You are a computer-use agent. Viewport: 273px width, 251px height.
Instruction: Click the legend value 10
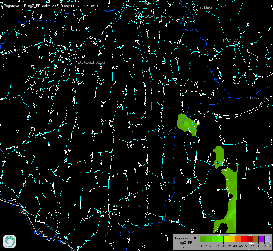point(200,246)
